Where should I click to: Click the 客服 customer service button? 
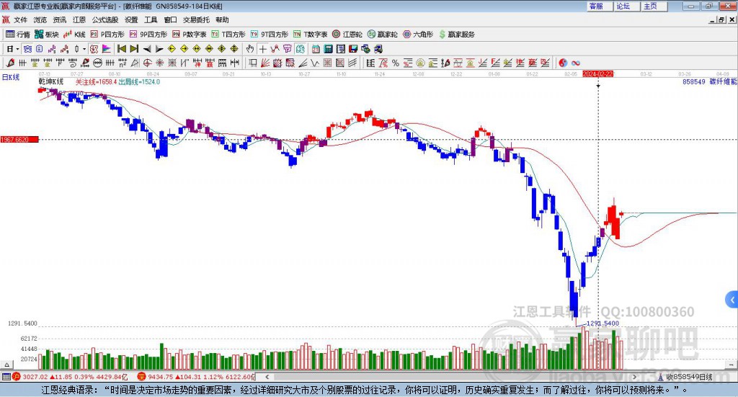599,6
